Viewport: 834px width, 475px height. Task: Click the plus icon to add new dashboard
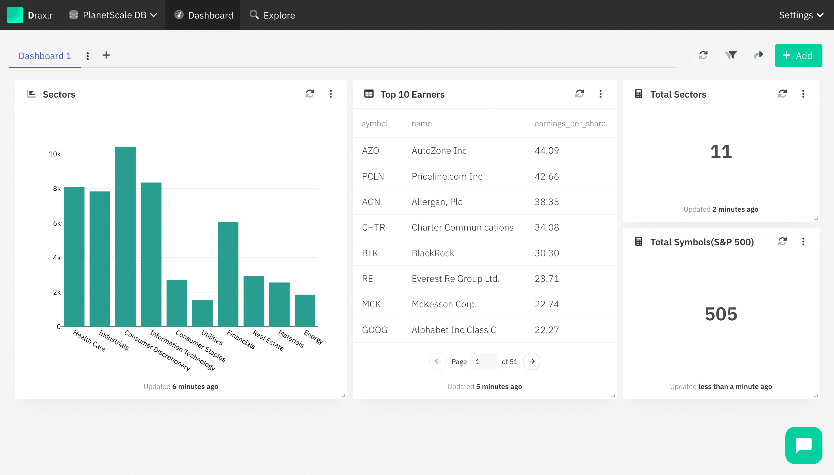106,55
